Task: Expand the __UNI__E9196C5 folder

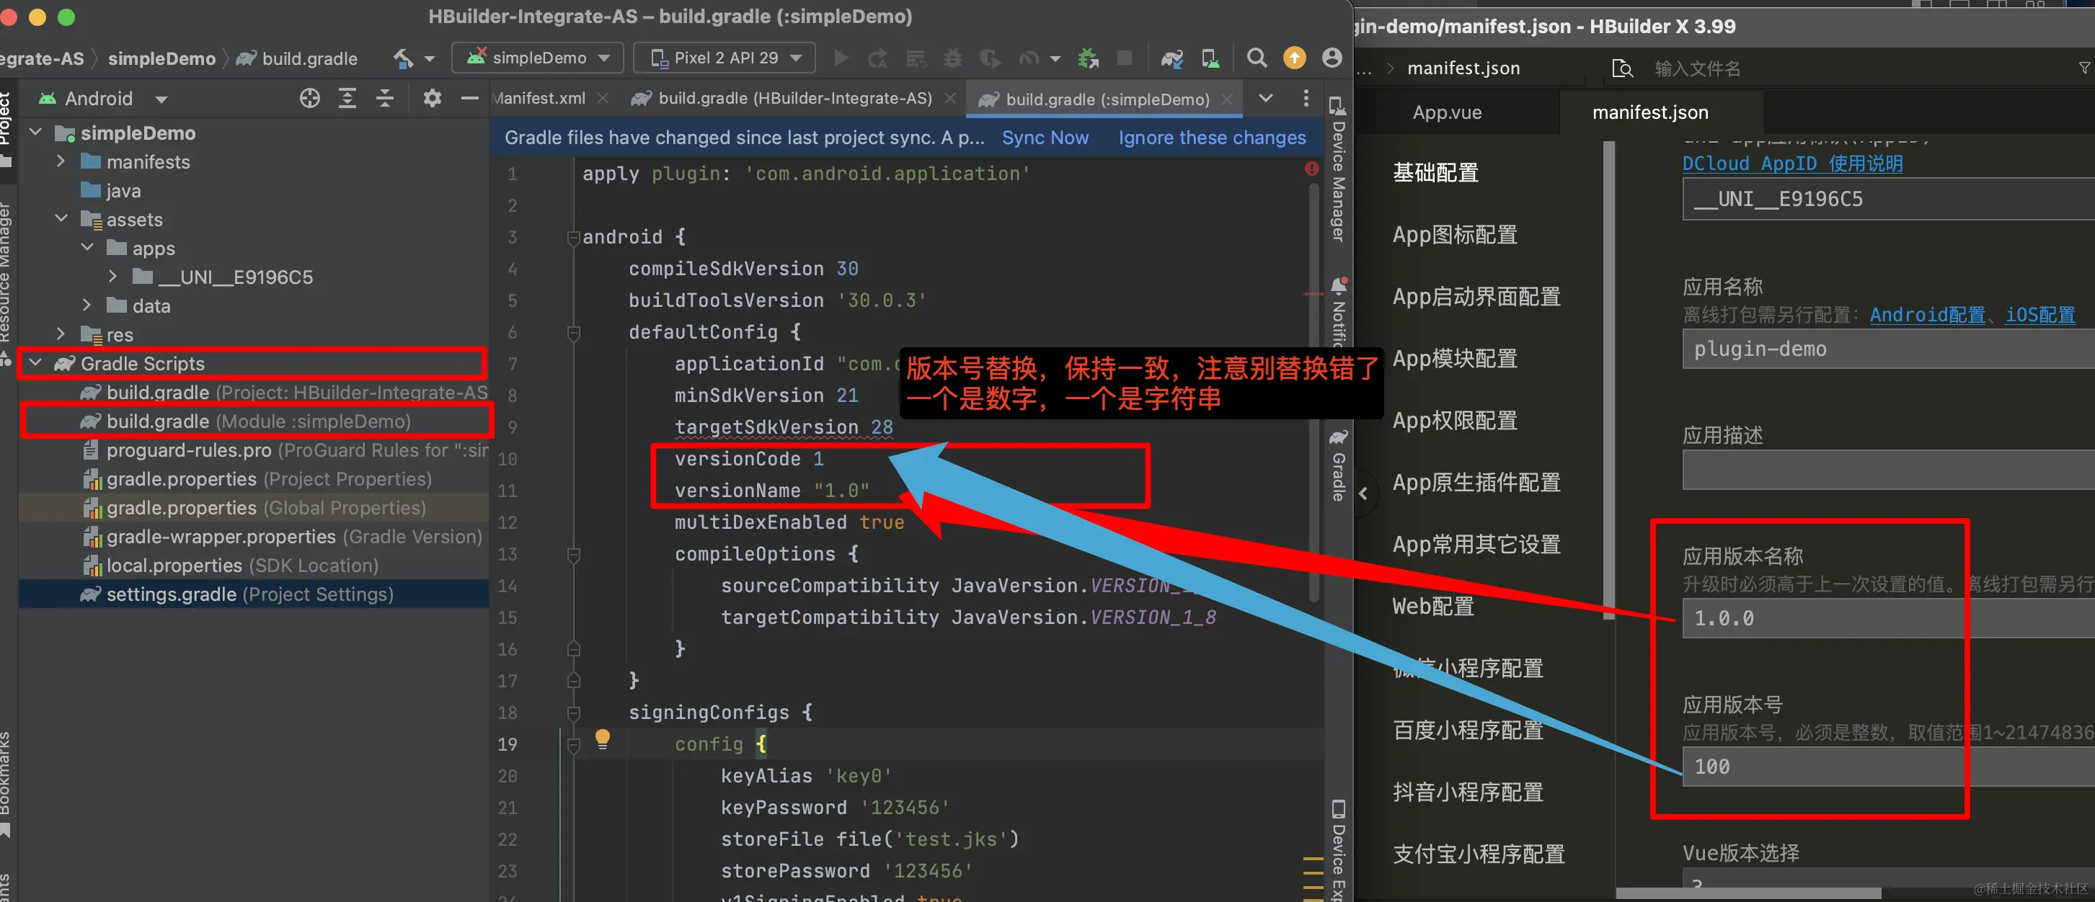Action: (112, 276)
